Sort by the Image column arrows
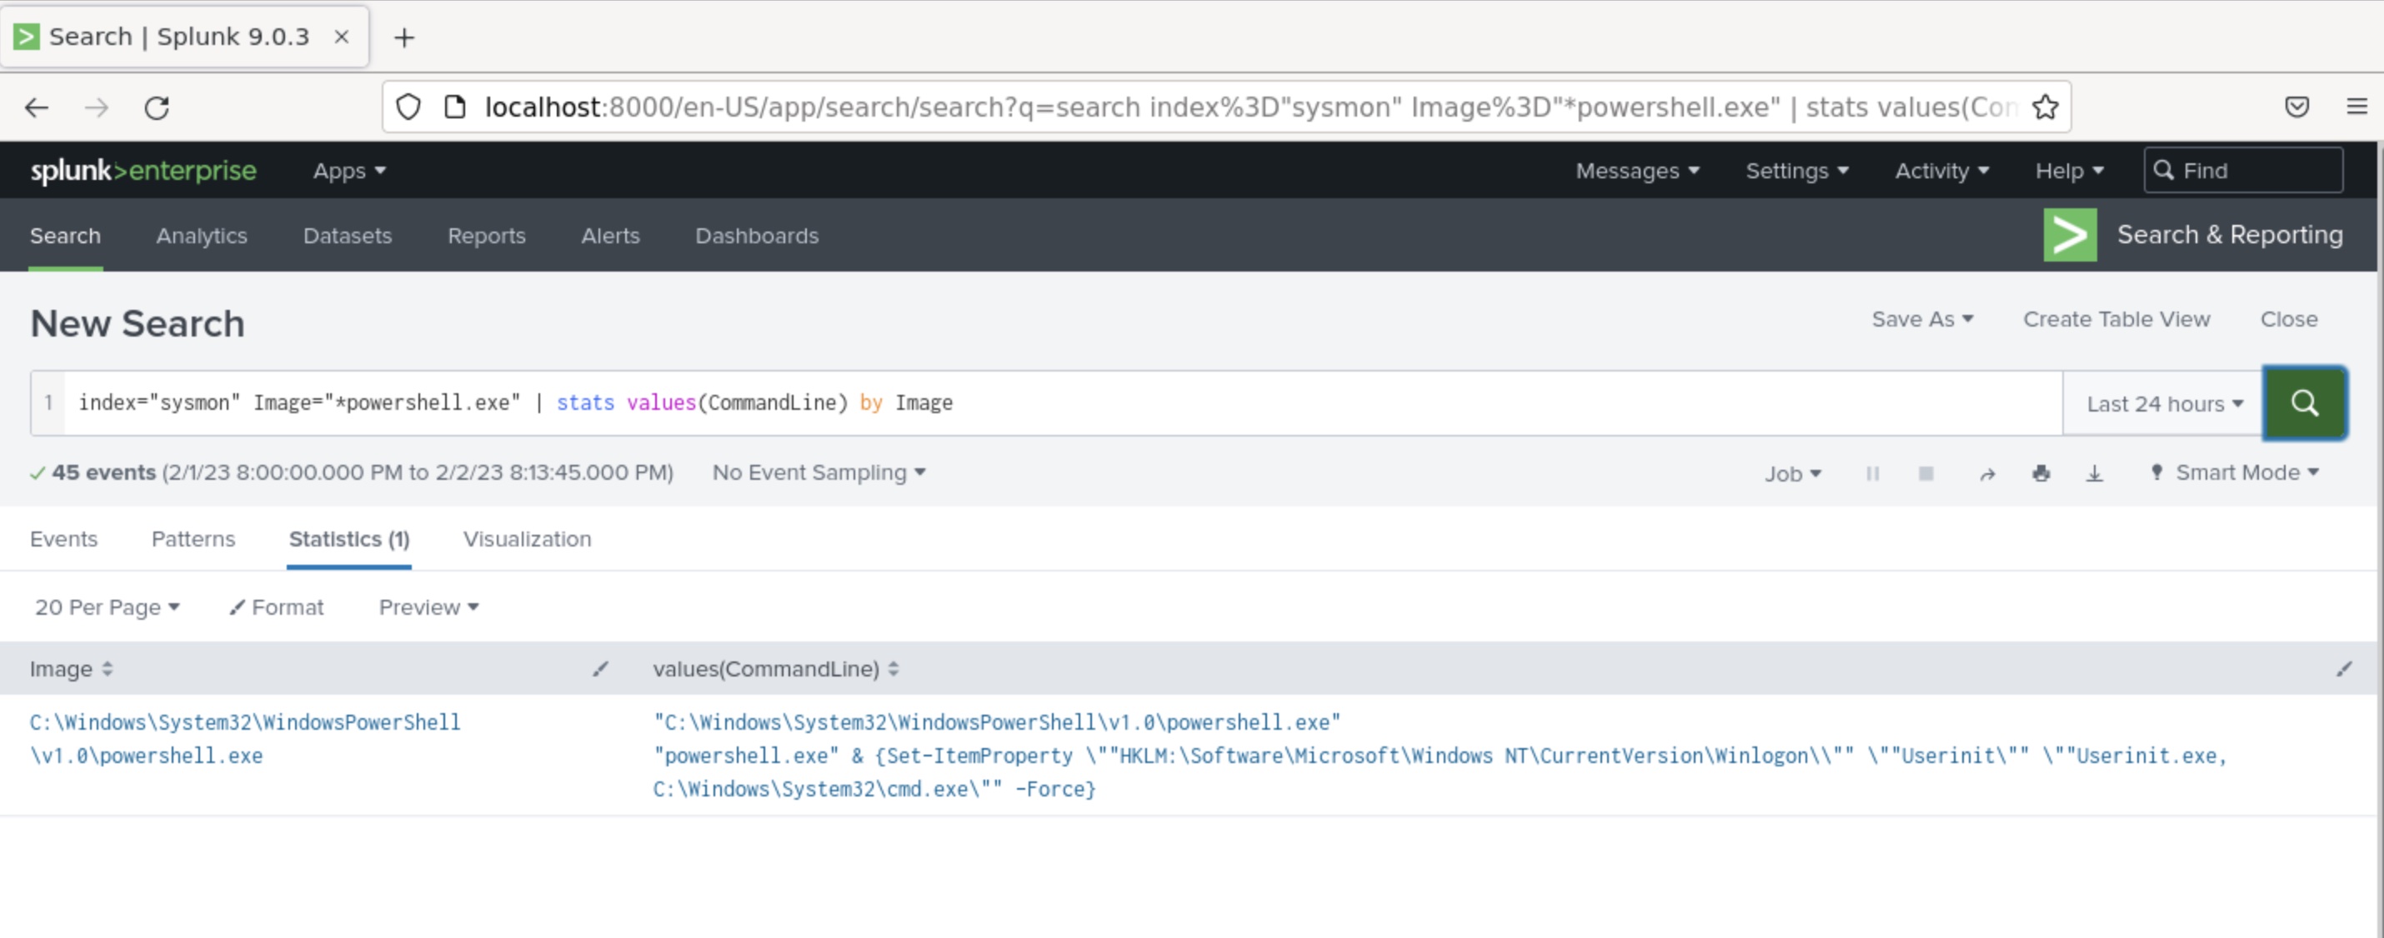The width and height of the screenshot is (2384, 938). click(x=108, y=669)
